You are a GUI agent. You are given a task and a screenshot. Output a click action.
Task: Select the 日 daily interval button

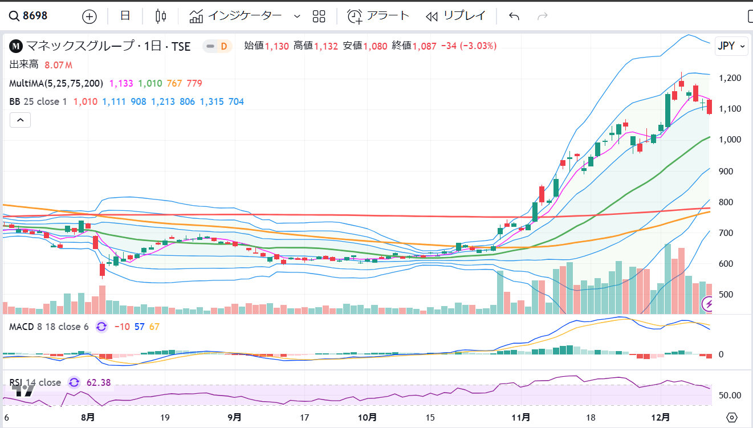click(125, 17)
